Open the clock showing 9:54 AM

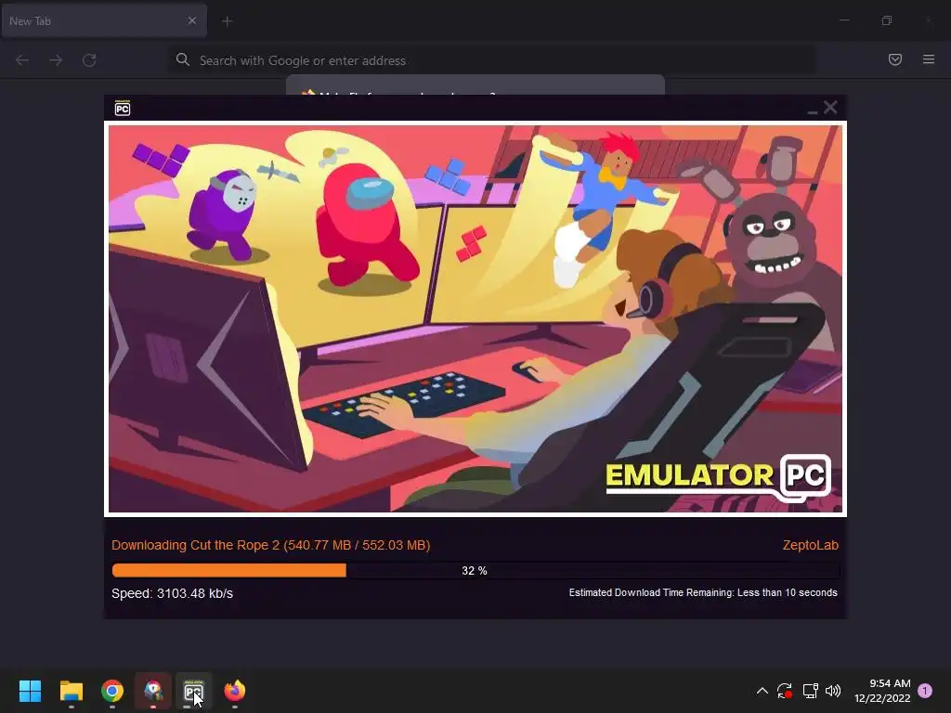pyautogui.click(x=882, y=691)
